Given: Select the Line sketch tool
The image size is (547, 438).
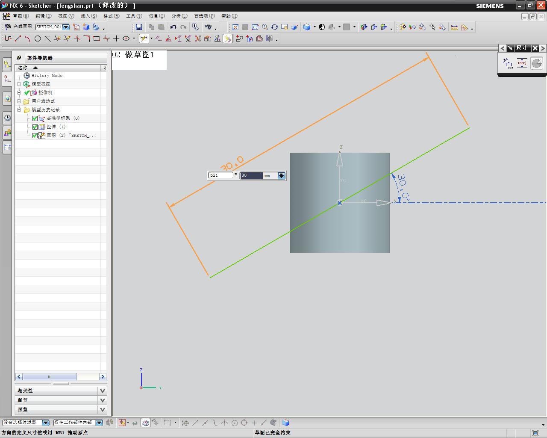Looking at the screenshot, I should [18, 38].
